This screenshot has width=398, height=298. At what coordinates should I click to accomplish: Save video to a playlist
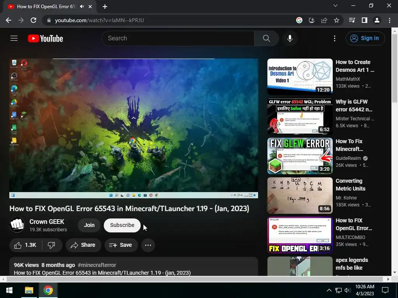[121, 245]
